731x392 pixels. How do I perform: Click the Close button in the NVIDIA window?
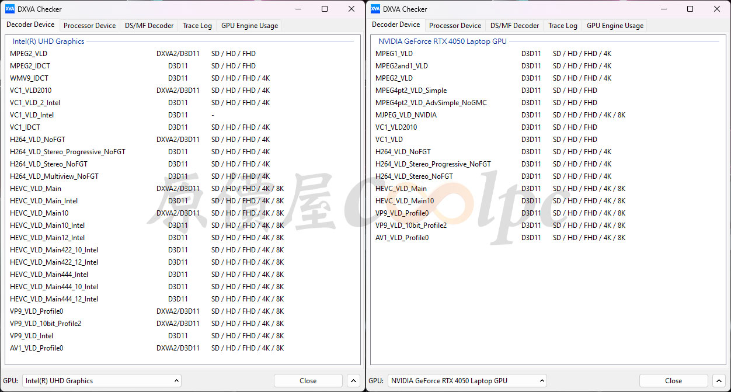pyautogui.click(x=674, y=380)
